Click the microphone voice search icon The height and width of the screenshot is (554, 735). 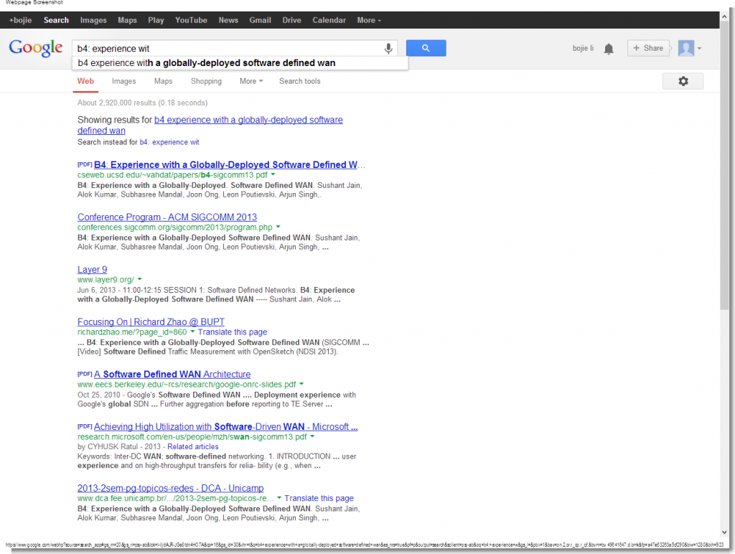(x=388, y=47)
